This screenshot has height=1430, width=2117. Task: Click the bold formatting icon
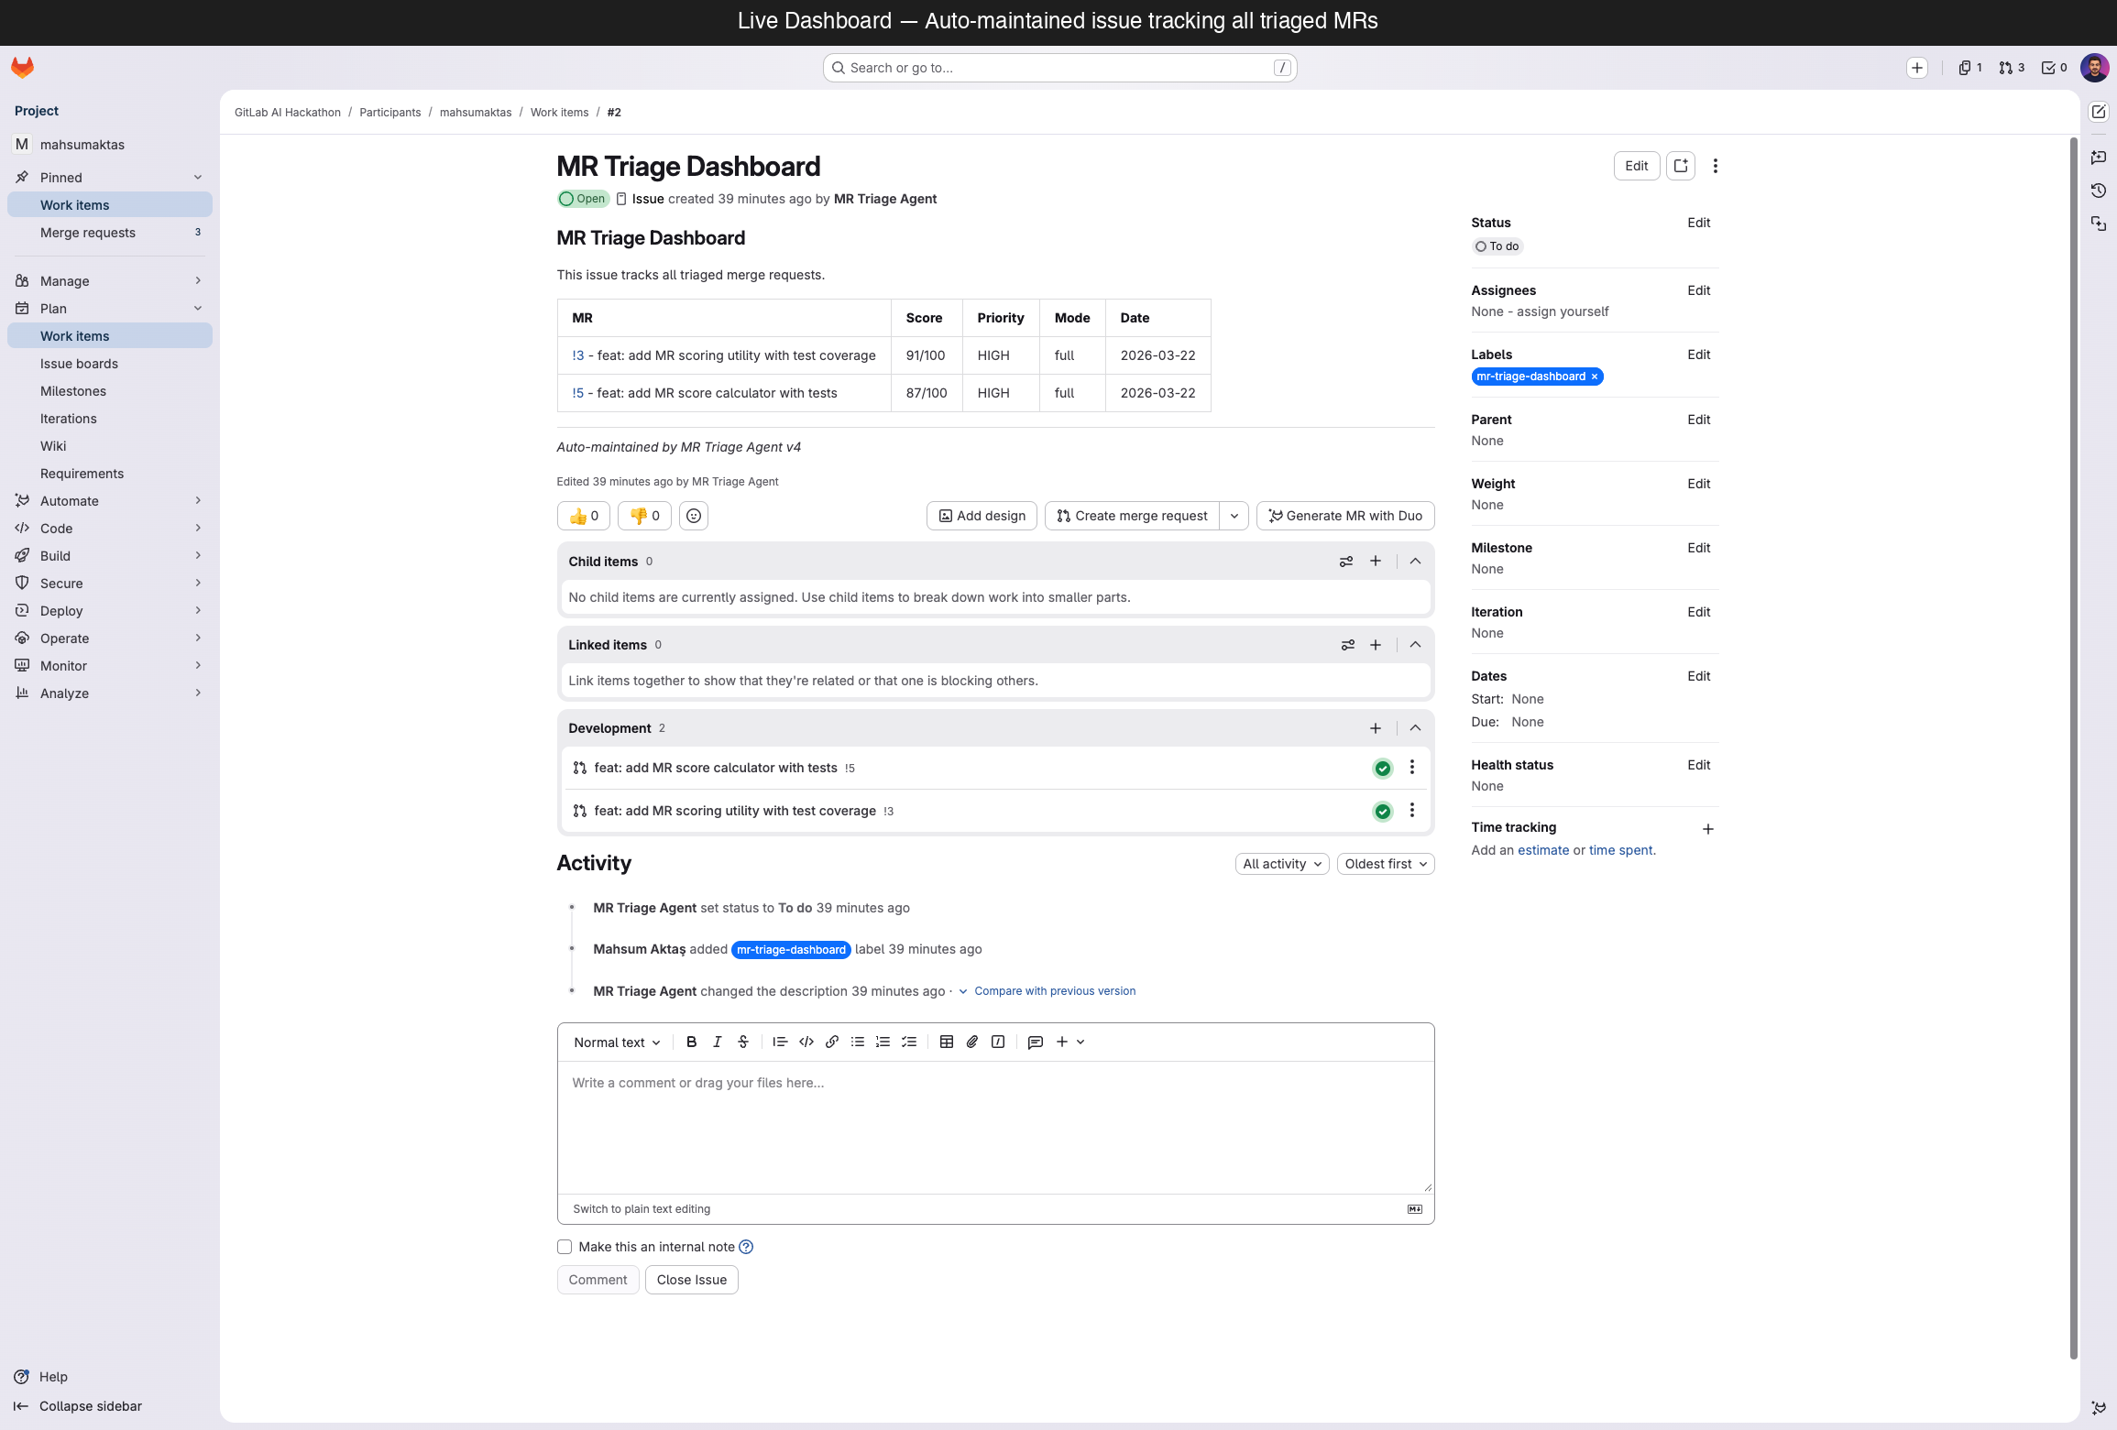692,1042
